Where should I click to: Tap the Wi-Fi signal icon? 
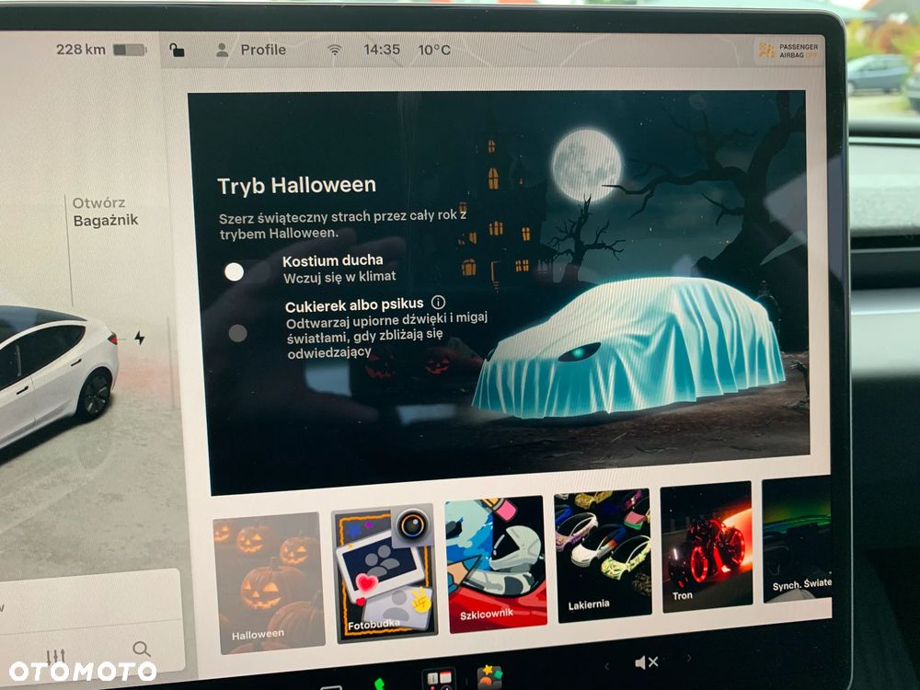[x=335, y=50]
